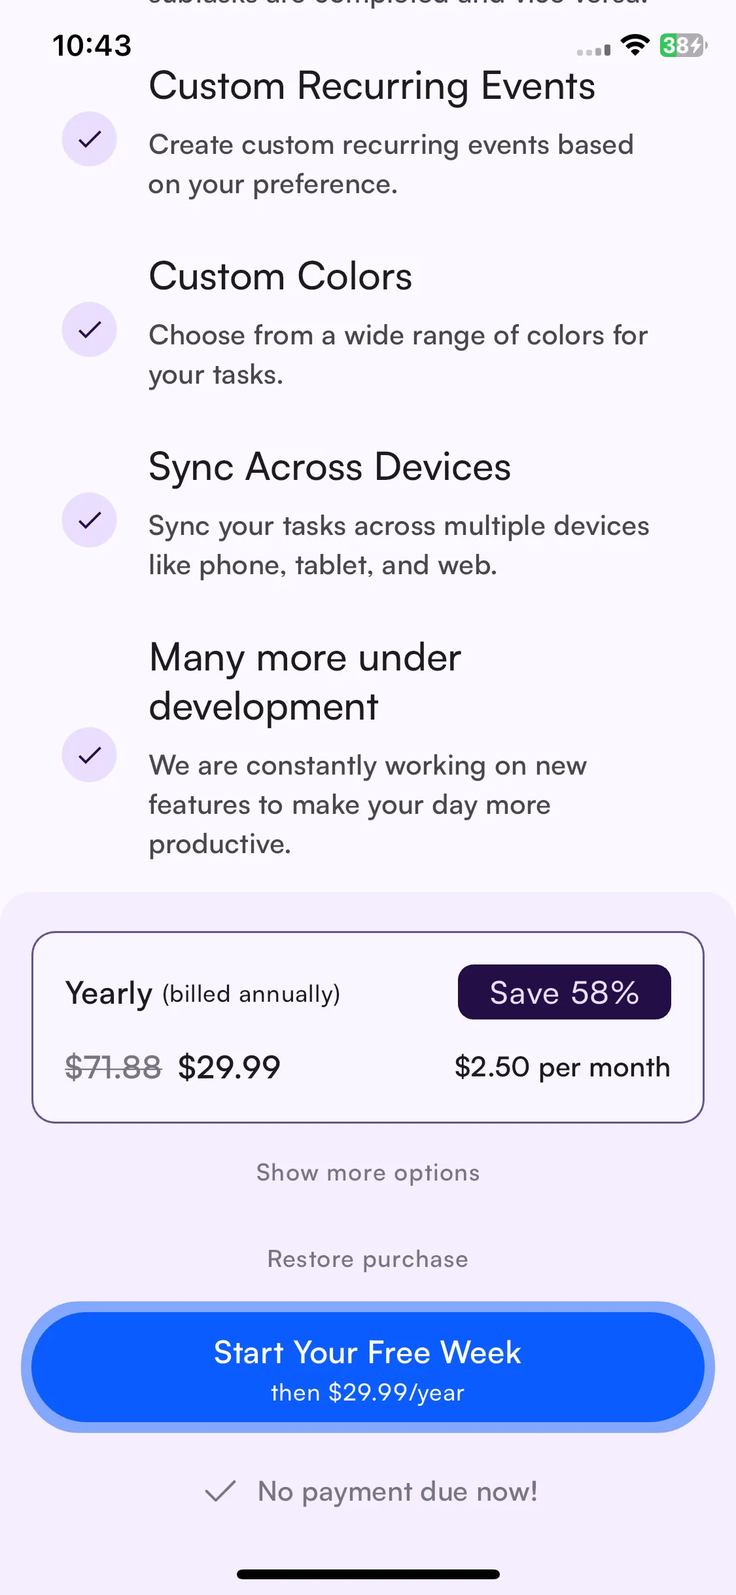Tap the battery indicator icon
Image resolution: width=736 pixels, height=1595 pixels.
[x=683, y=45]
